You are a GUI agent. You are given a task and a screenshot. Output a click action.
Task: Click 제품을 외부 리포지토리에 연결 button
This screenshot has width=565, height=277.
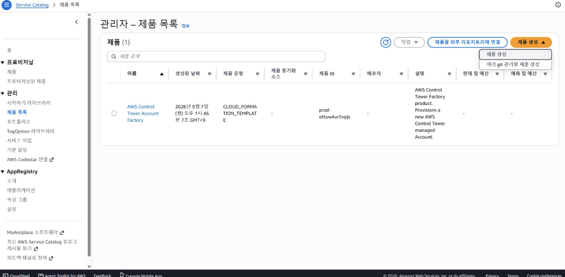coord(467,42)
